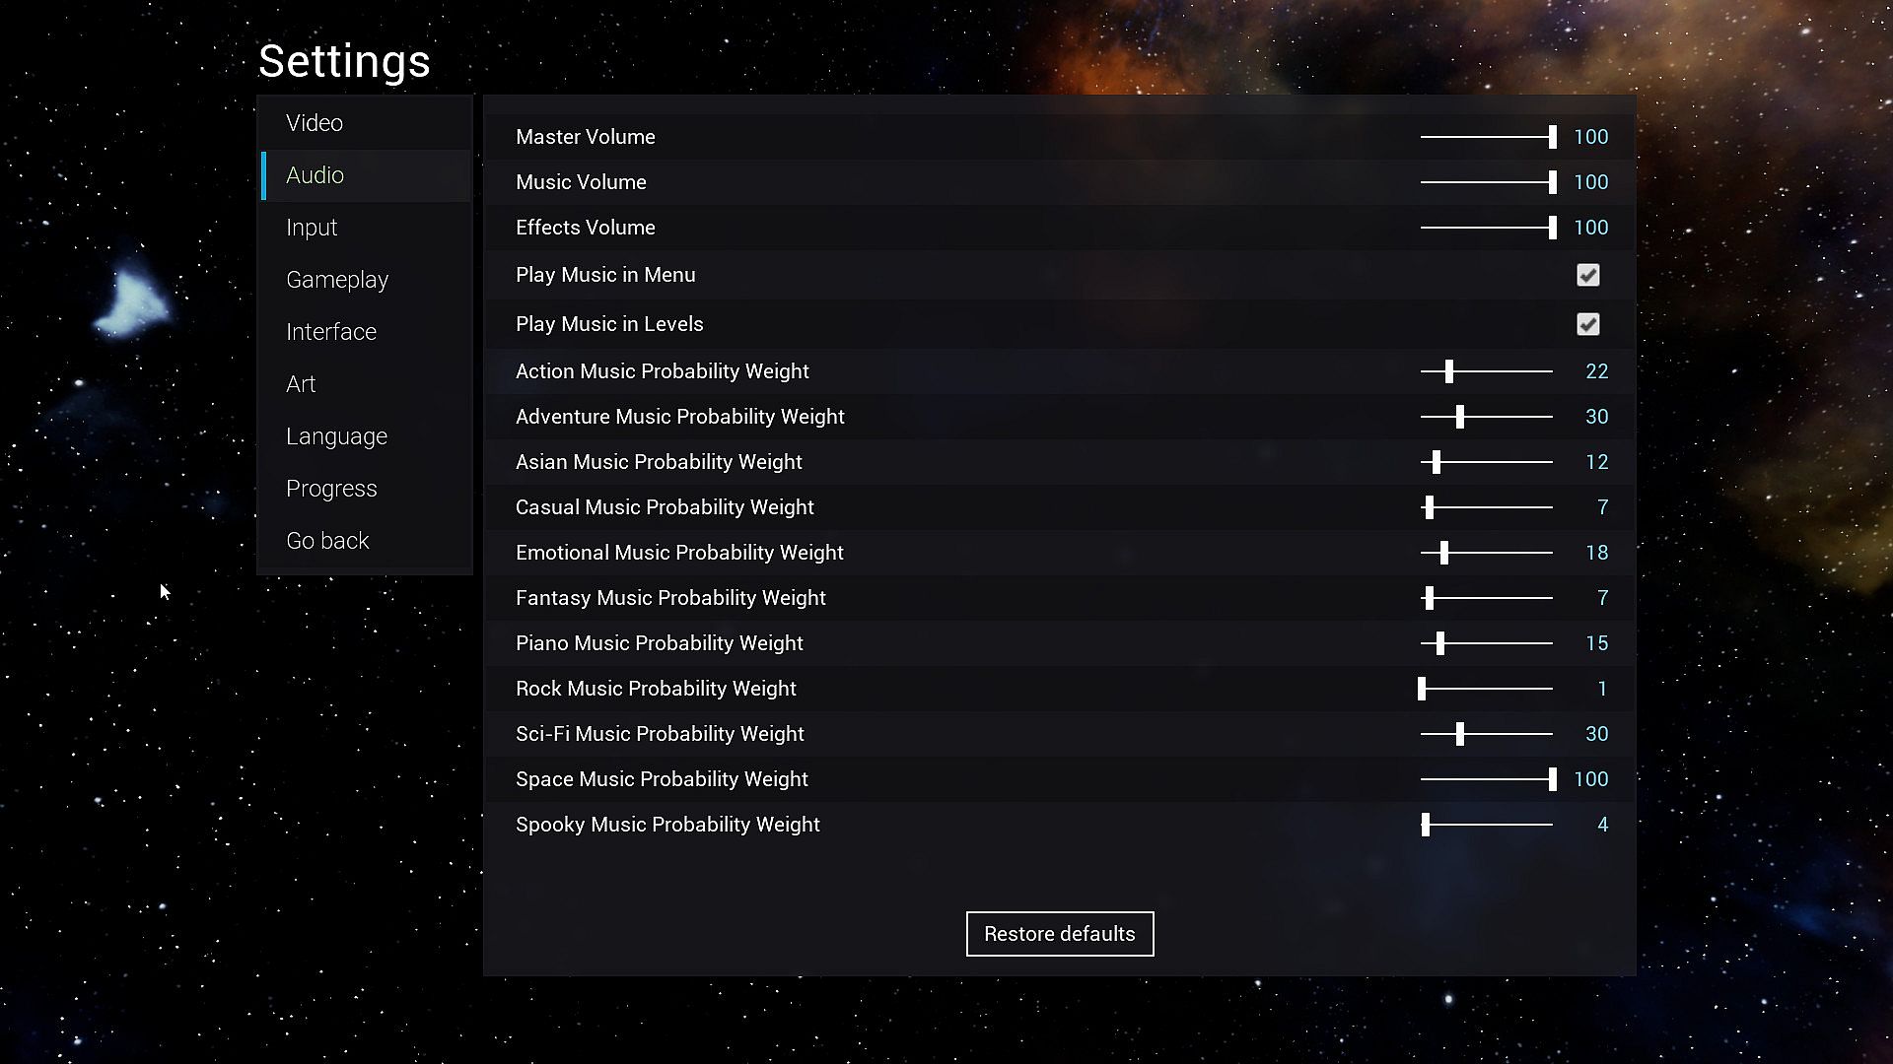Adjust Spooky Music Probability Weight slider
This screenshot has width=1893, height=1064.
click(1426, 825)
